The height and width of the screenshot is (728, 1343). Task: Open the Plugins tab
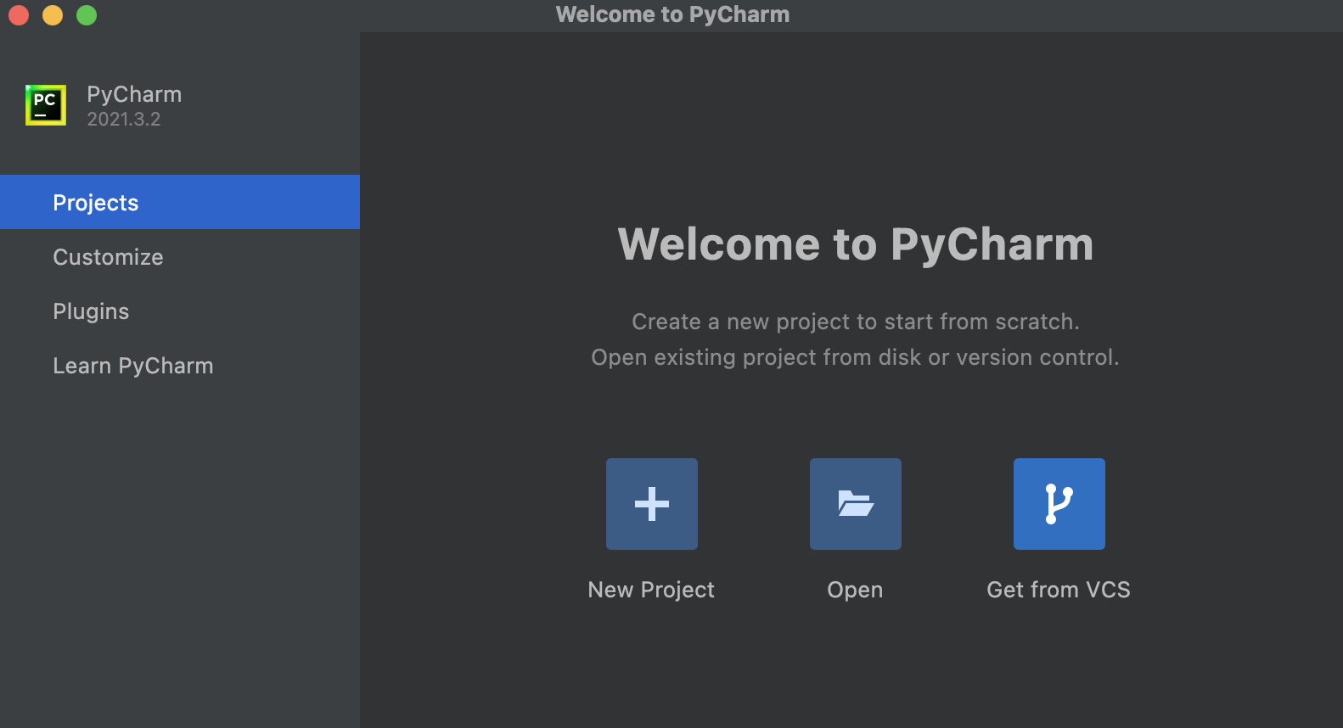(180, 311)
